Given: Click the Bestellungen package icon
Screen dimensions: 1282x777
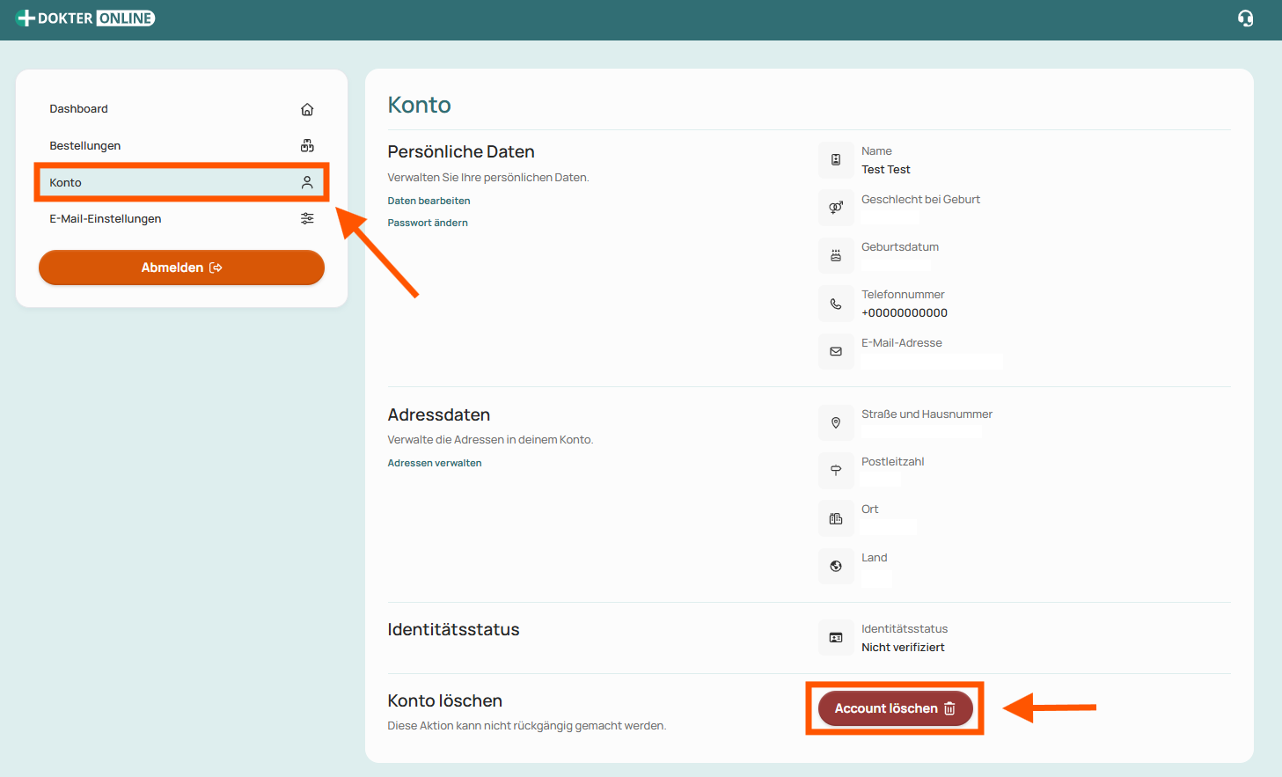Looking at the screenshot, I should point(307,146).
